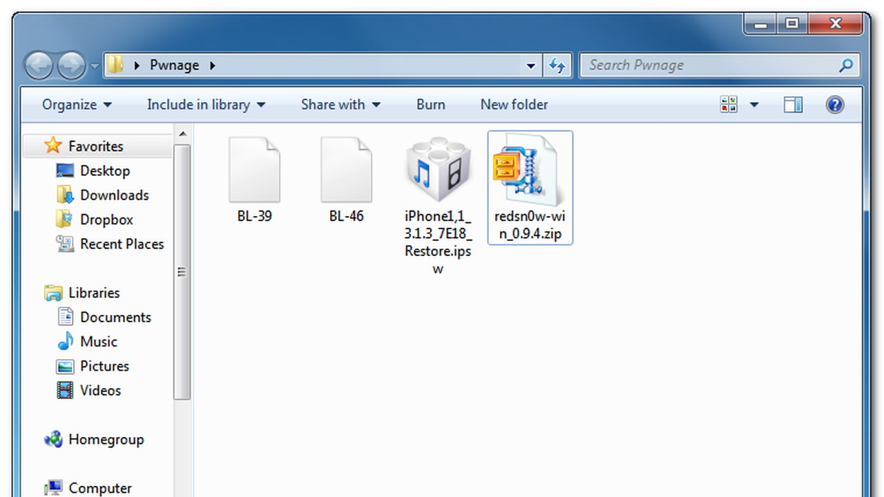Click the Homegroup icon
Viewport: 884px width, 497px height.
(x=53, y=439)
